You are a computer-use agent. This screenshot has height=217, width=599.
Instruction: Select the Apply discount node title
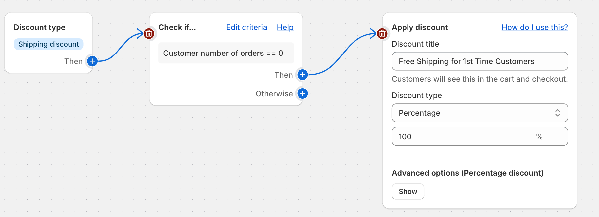pos(419,27)
